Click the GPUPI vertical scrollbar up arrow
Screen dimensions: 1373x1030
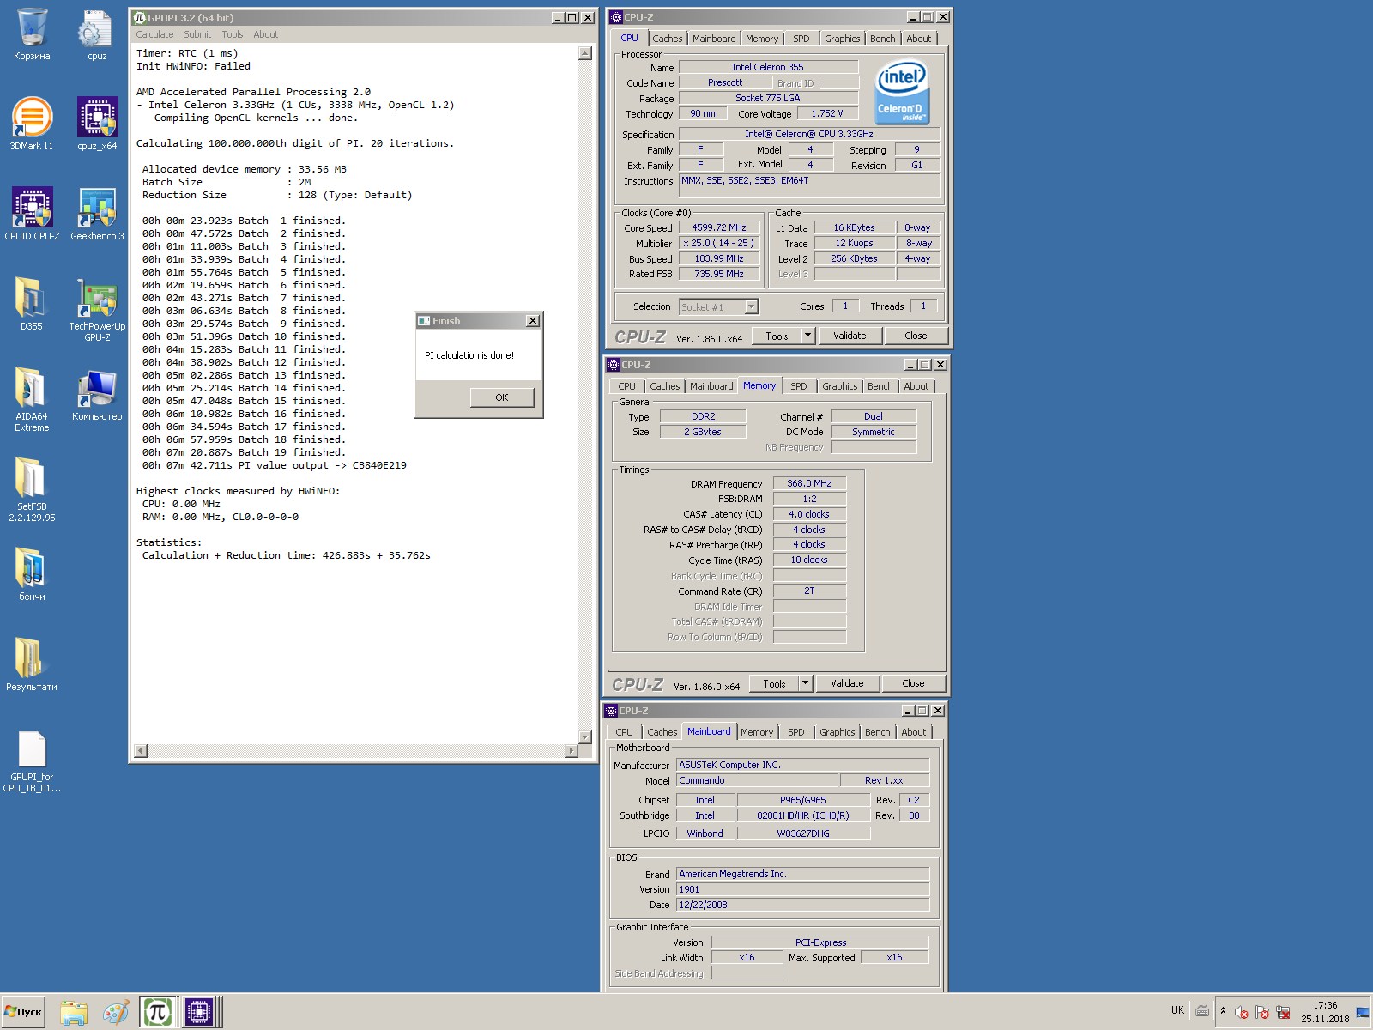(x=585, y=53)
